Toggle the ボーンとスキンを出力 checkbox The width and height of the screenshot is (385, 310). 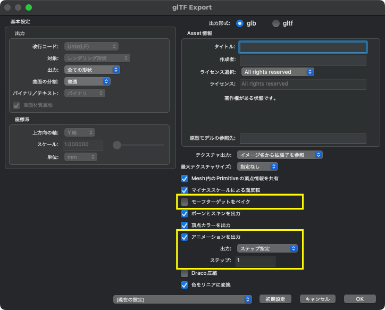[x=185, y=214]
